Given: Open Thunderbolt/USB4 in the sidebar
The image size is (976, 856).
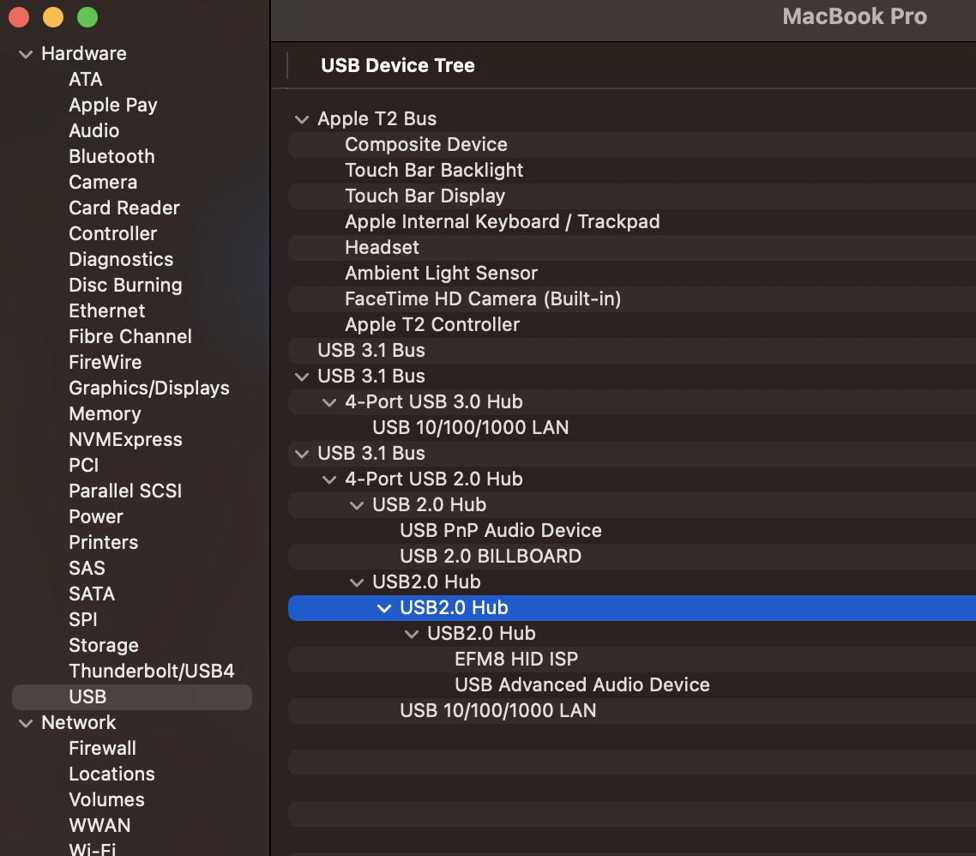Looking at the screenshot, I should click(x=151, y=671).
